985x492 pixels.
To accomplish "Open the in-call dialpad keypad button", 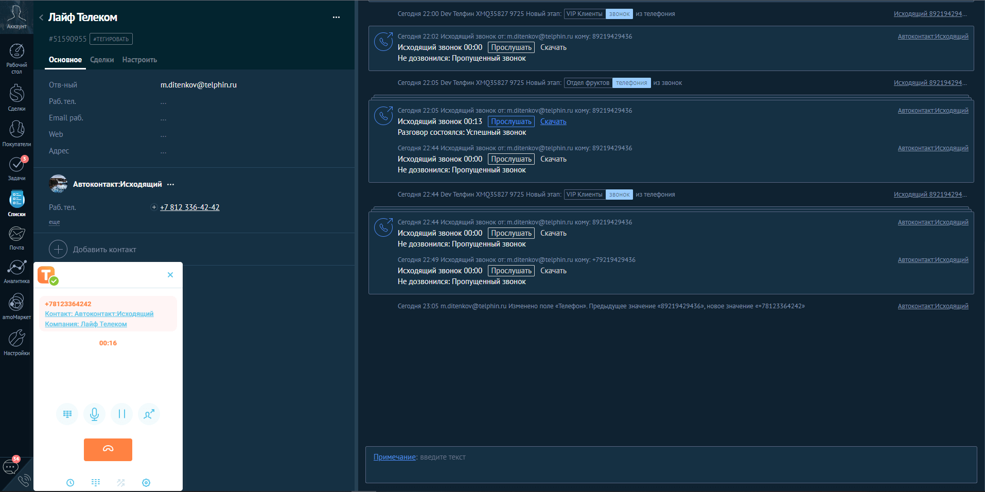I will point(67,414).
